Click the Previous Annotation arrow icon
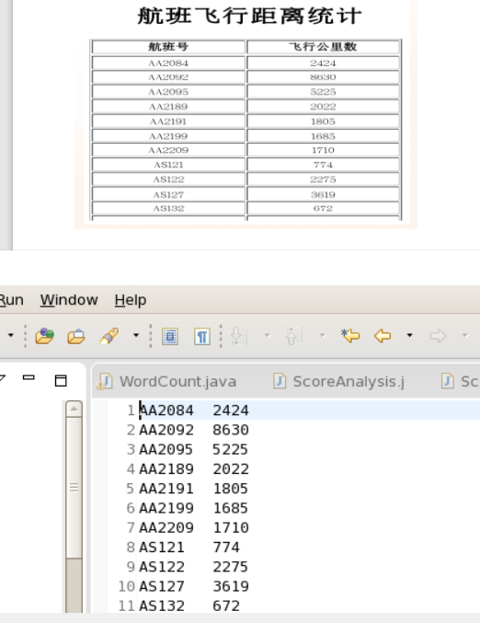This screenshot has width=480, height=623. 294,336
